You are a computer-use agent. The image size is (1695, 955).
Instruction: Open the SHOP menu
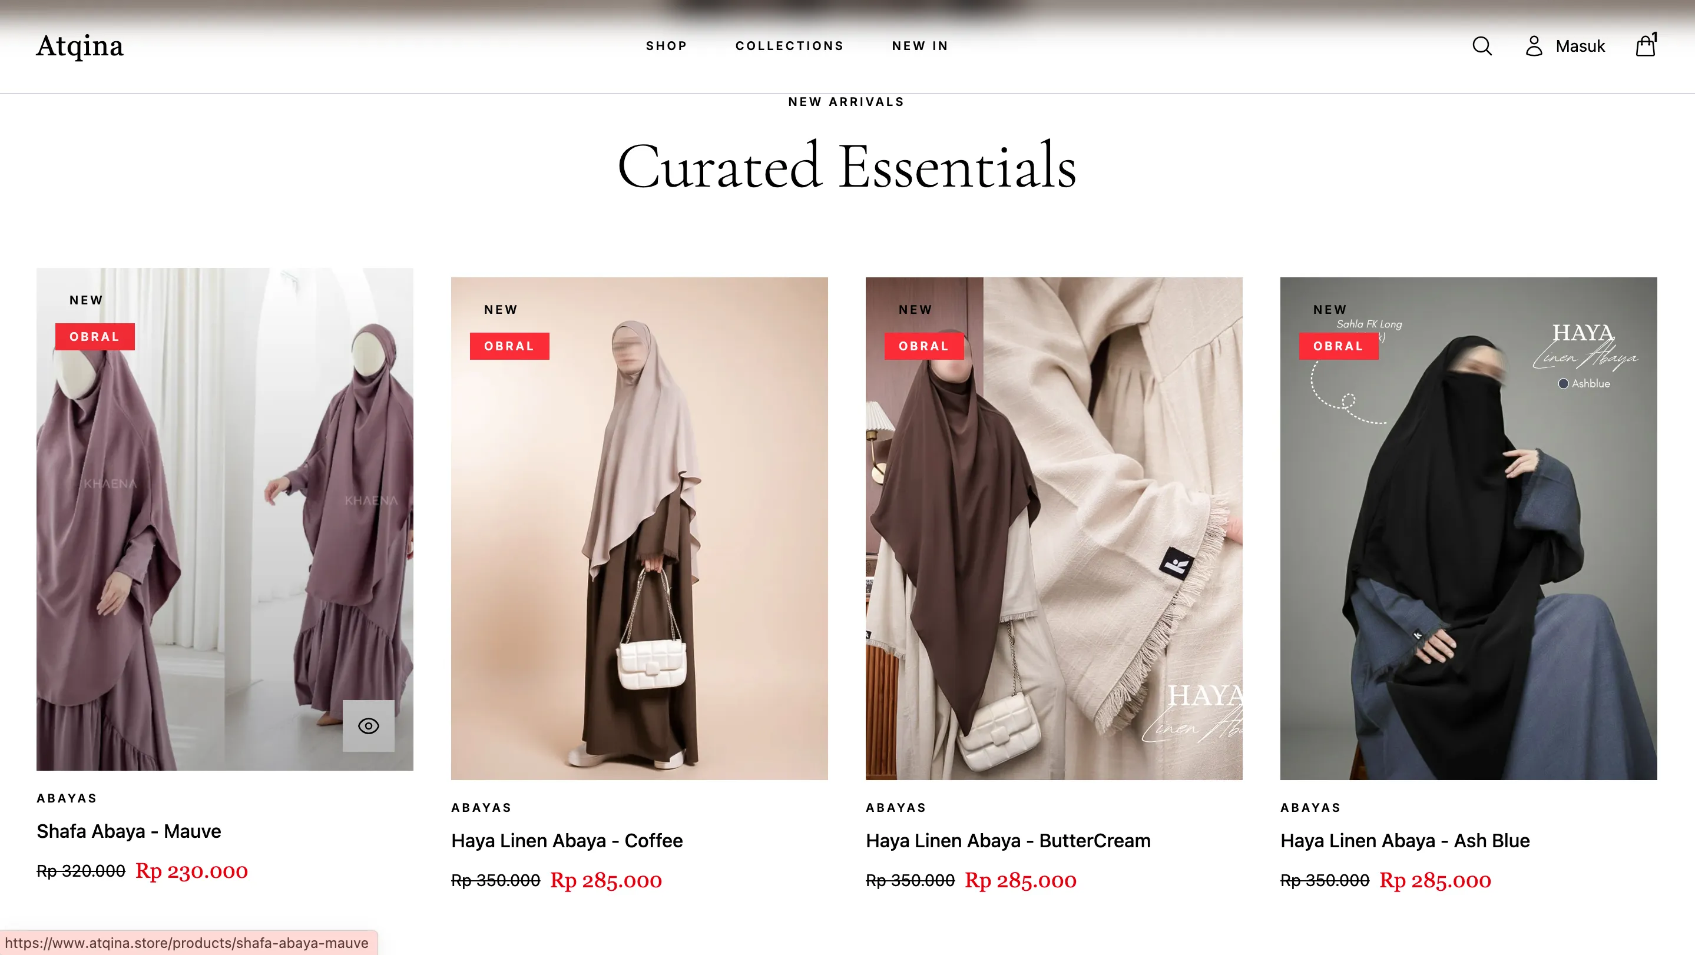point(666,46)
